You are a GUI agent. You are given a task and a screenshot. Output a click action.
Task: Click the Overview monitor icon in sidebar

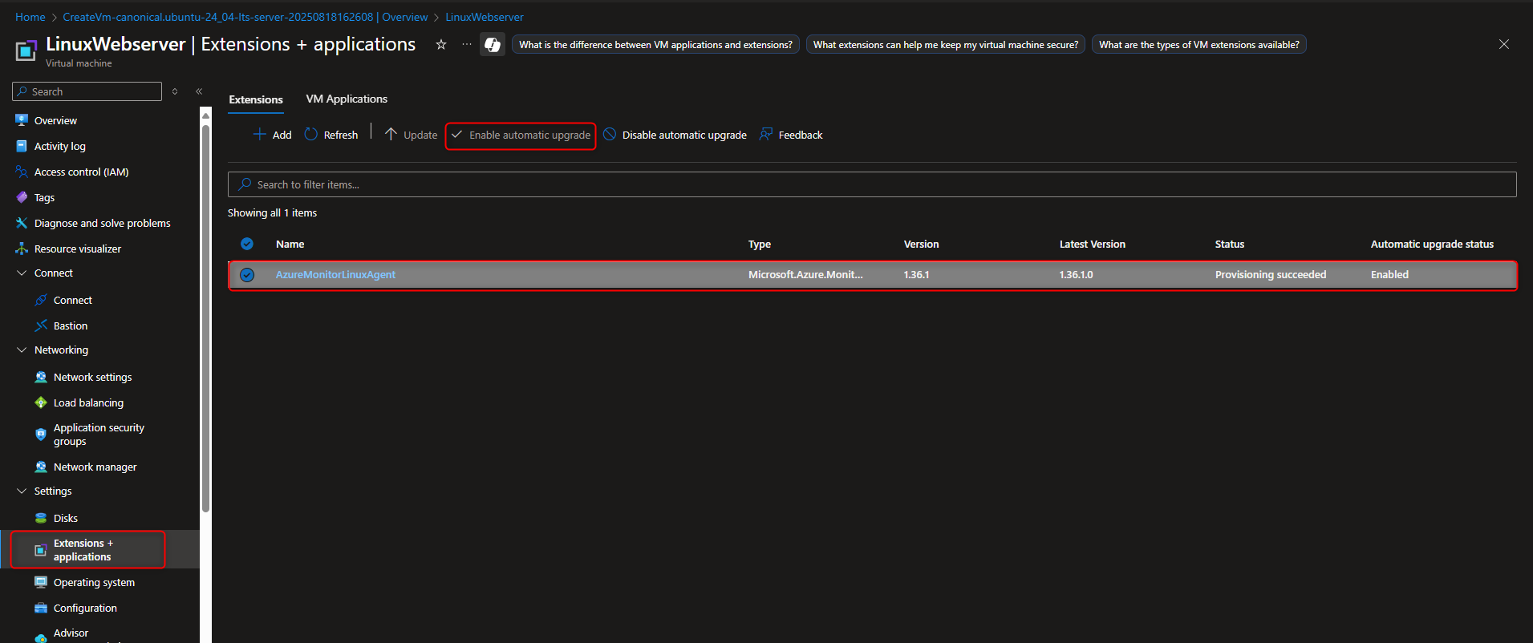click(x=22, y=120)
